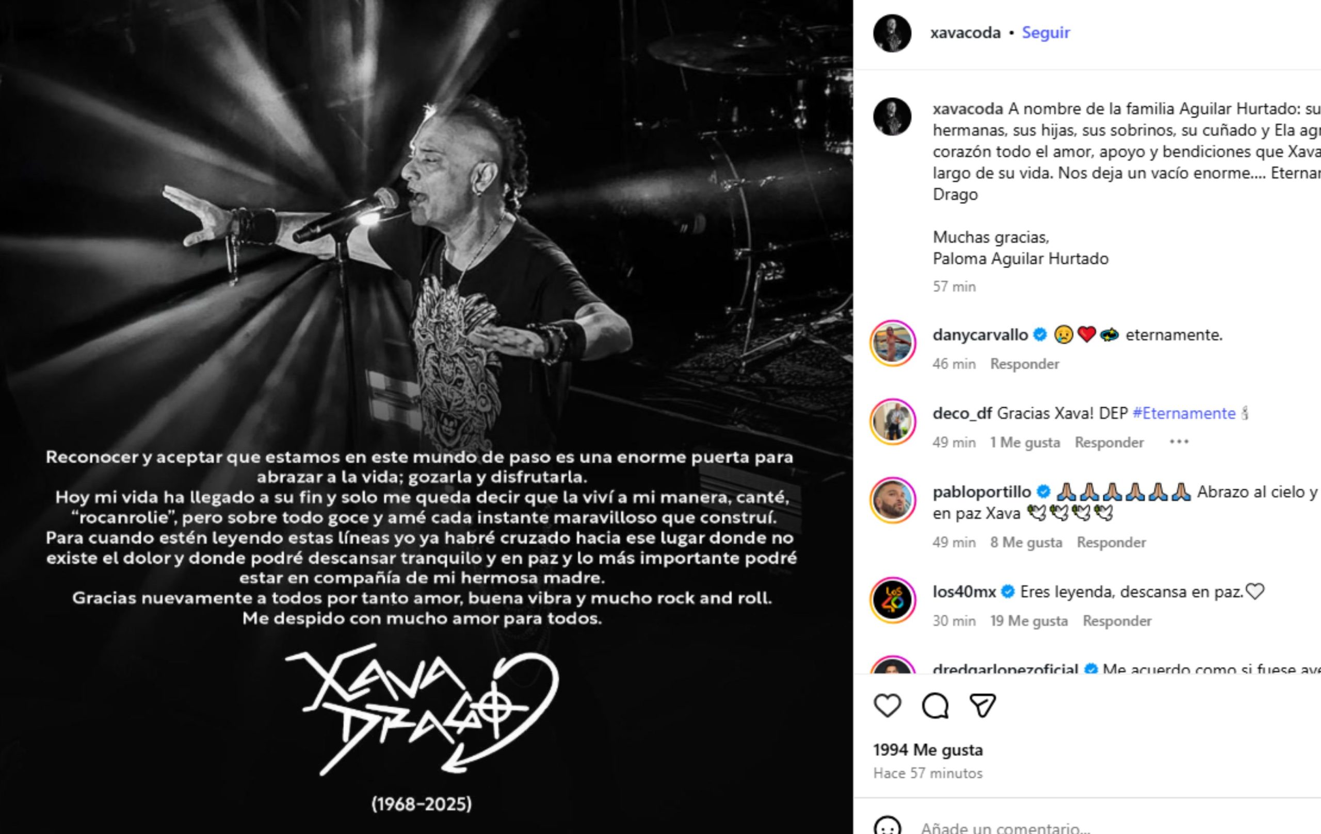Image resolution: width=1321 pixels, height=834 pixels.
Task: Open the #Eternamente hashtag link
Action: (1184, 414)
